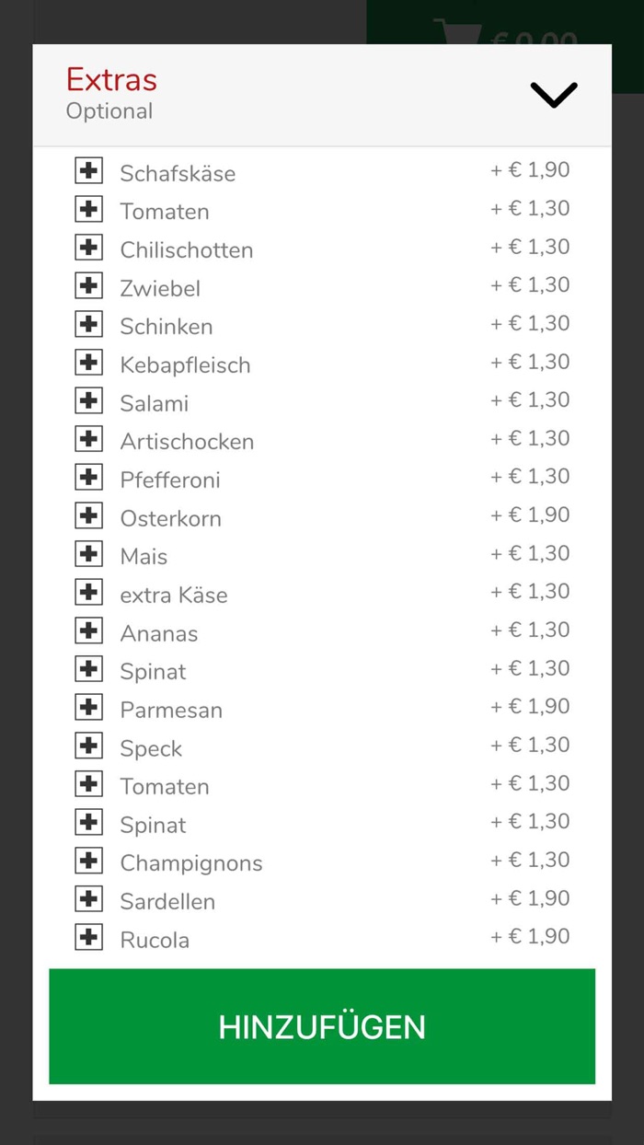Image resolution: width=644 pixels, height=1145 pixels.
Task: Select the Schinken label
Action: coord(166,327)
